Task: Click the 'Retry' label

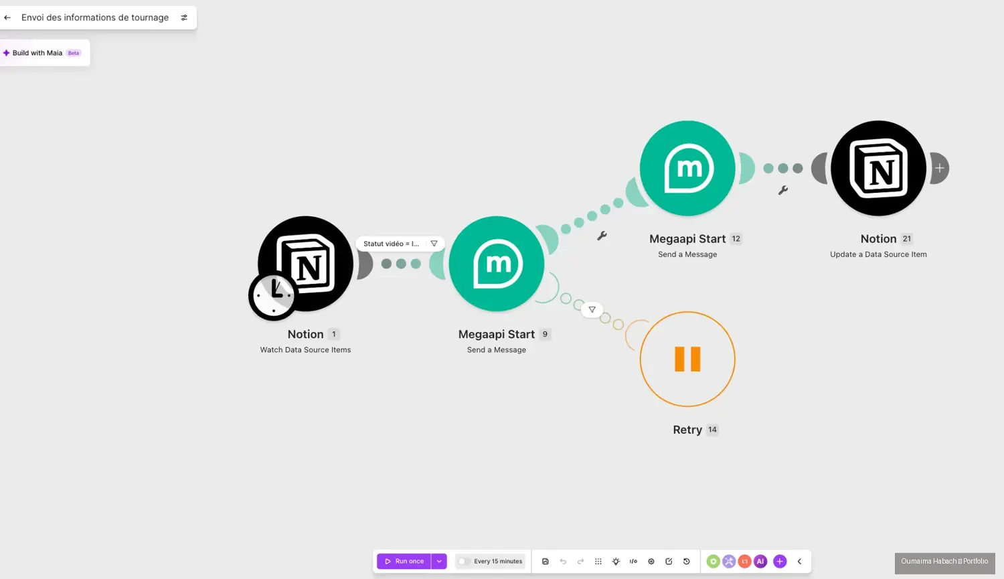Action: point(687,430)
